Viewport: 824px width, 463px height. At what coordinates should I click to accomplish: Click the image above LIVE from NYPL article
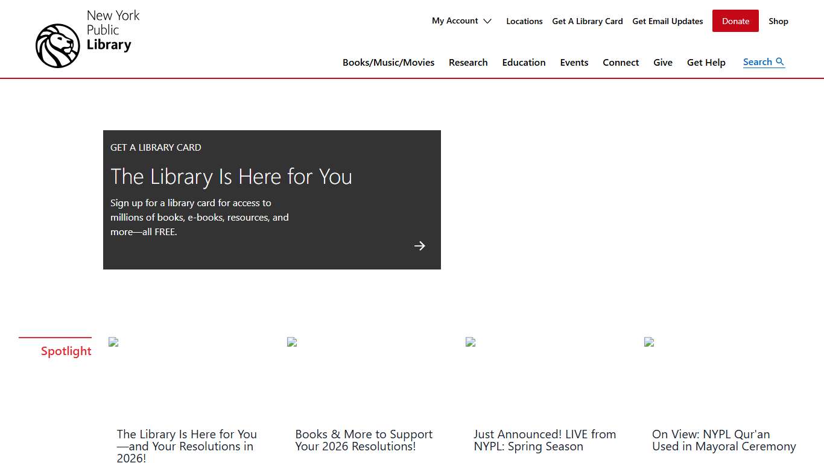pos(471,342)
